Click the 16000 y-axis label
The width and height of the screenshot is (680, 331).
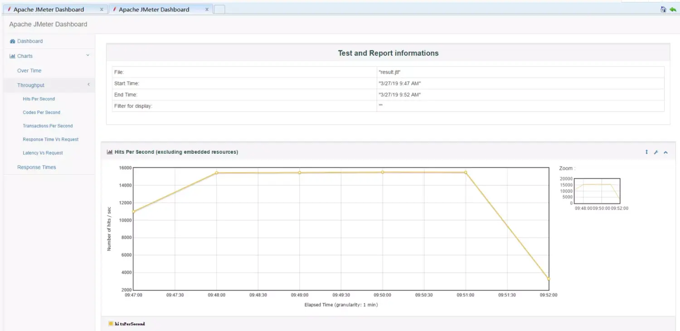coord(125,168)
